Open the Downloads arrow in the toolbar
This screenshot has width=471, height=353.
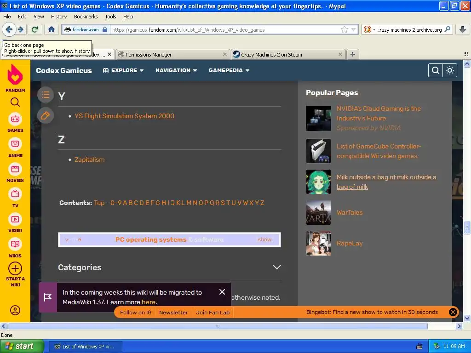pos(463,29)
